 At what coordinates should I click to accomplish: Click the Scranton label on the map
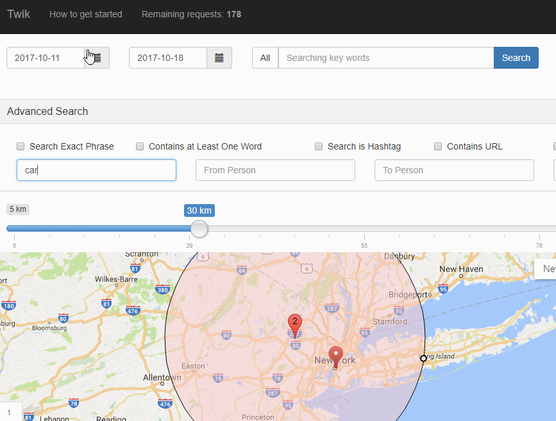(142, 254)
